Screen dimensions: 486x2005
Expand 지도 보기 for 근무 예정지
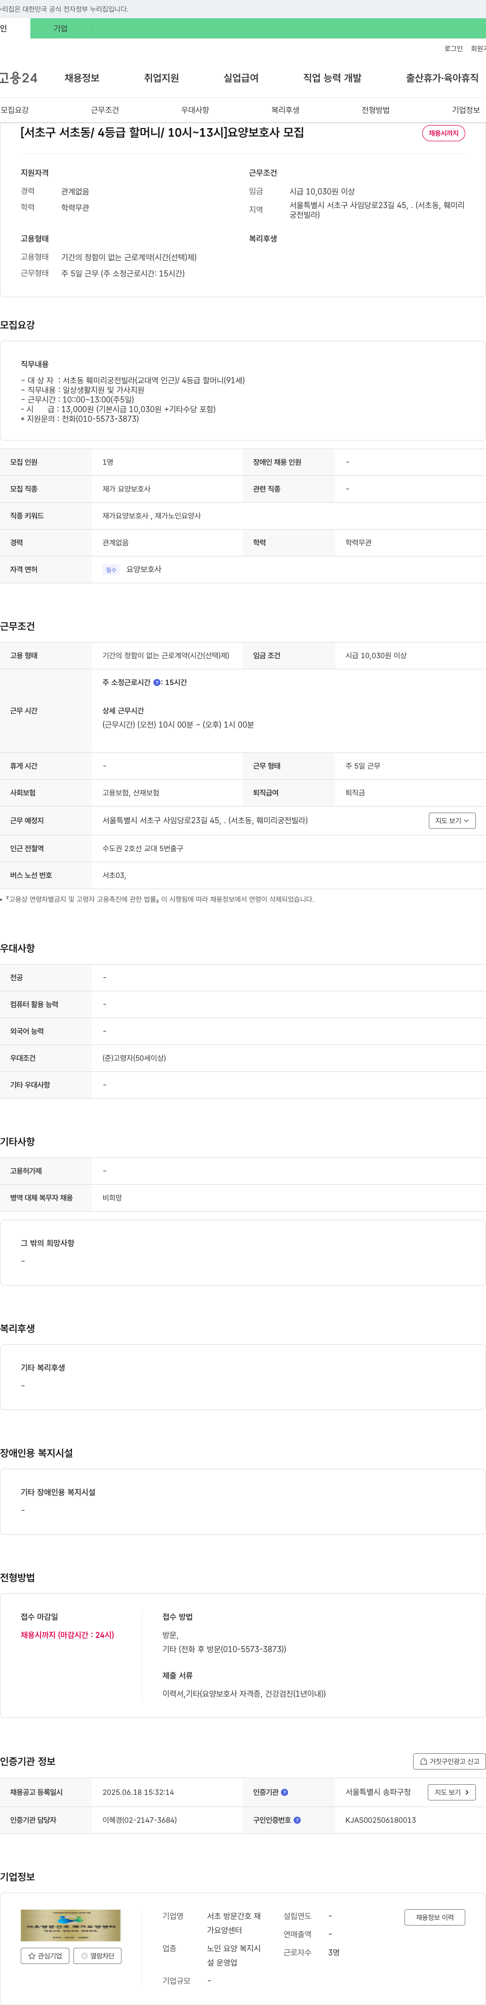pos(452,820)
